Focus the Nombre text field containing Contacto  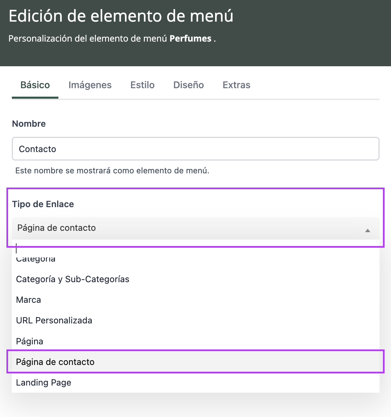[195, 149]
